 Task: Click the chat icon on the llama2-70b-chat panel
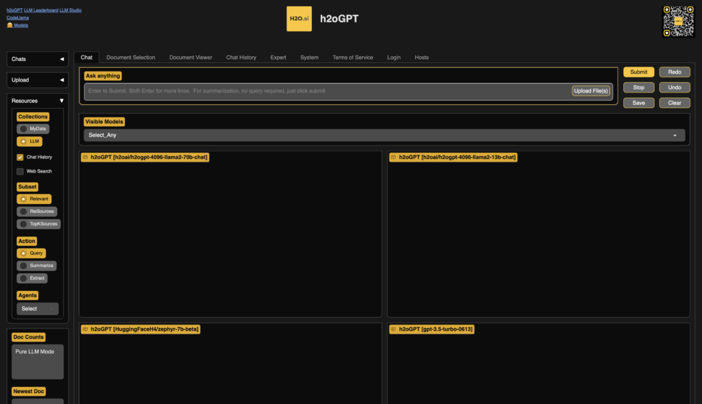click(x=85, y=157)
